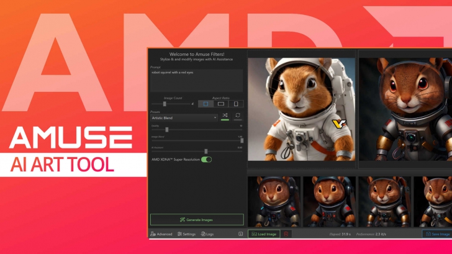This screenshot has height=254, width=452.
Task: Open the Artistic Blend presets dropdown
Action: (x=184, y=117)
